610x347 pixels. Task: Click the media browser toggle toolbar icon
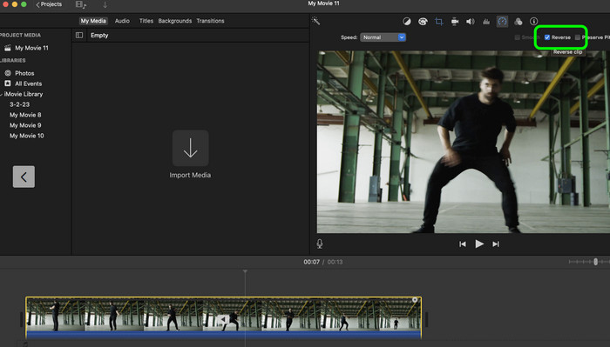tap(81, 4)
